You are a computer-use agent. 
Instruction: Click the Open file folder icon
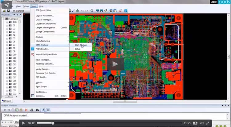(x=4, y=11)
